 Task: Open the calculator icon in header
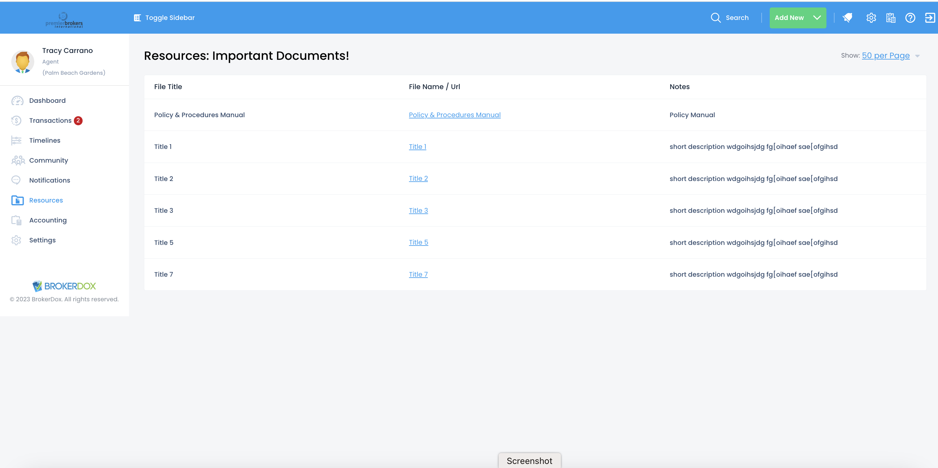click(891, 18)
